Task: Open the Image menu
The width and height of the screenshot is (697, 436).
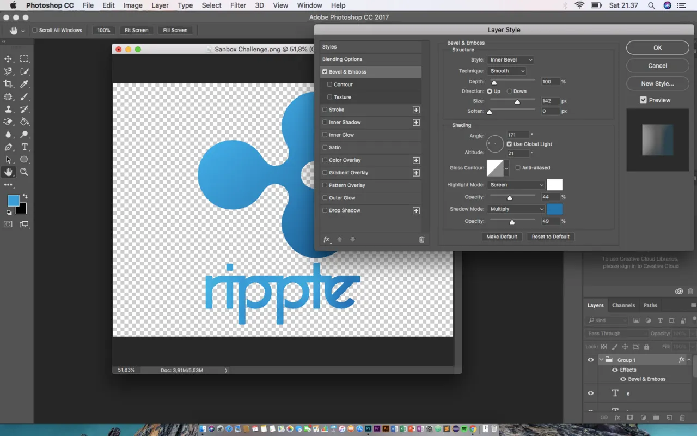Action: tap(133, 5)
